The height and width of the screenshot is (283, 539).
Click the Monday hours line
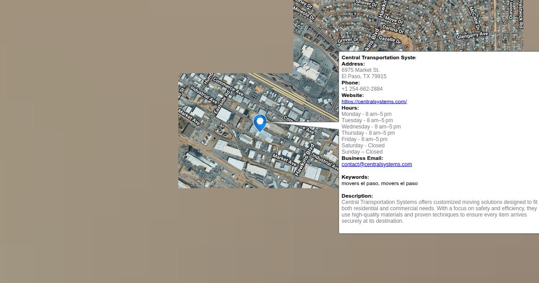click(x=366, y=114)
